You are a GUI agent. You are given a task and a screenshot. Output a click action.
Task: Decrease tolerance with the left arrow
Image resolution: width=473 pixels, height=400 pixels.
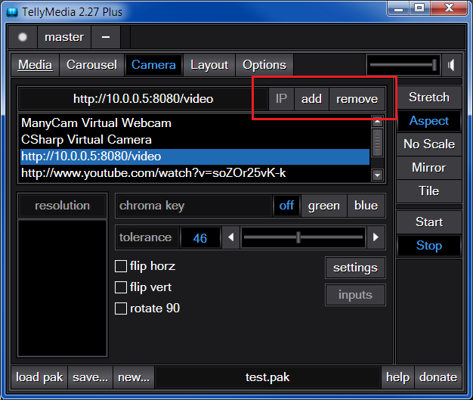point(232,237)
